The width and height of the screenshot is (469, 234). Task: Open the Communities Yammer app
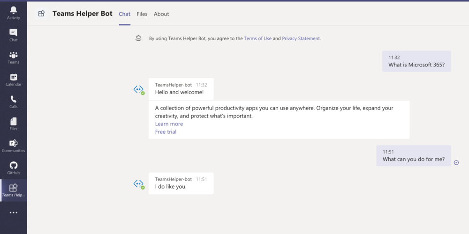point(14,146)
